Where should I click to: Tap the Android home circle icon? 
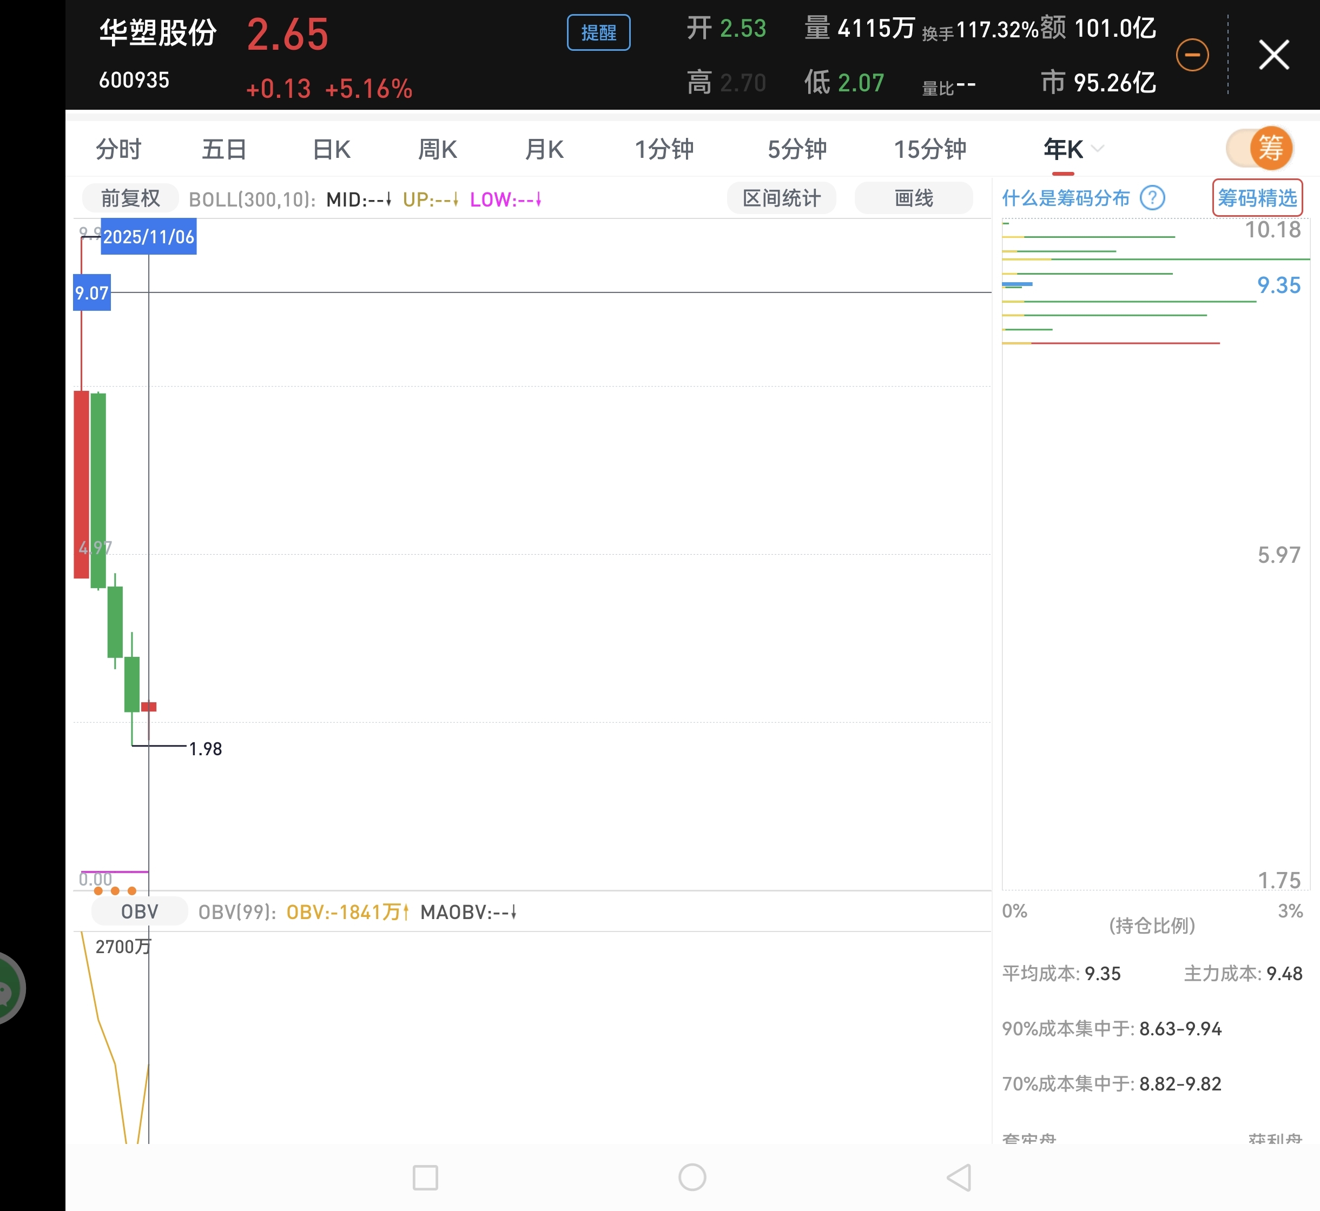point(692,1177)
